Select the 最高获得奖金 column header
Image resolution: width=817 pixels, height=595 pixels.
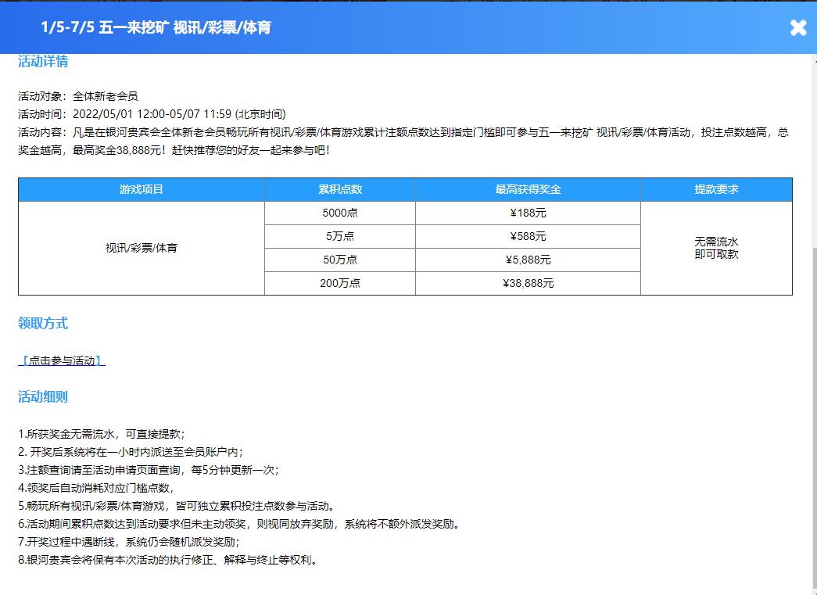(x=528, y=190)
